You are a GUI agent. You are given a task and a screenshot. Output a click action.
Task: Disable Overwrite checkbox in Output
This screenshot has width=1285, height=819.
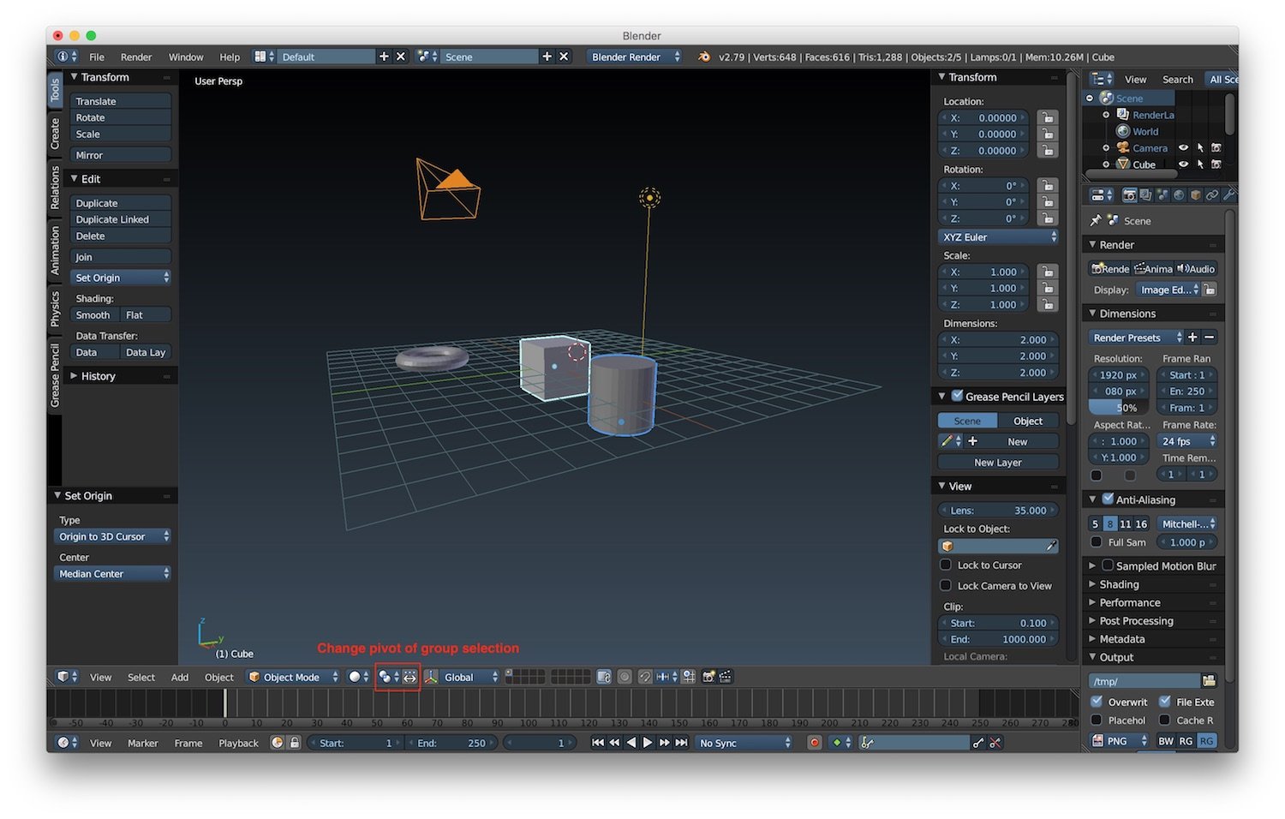(x=1096, y=702)
